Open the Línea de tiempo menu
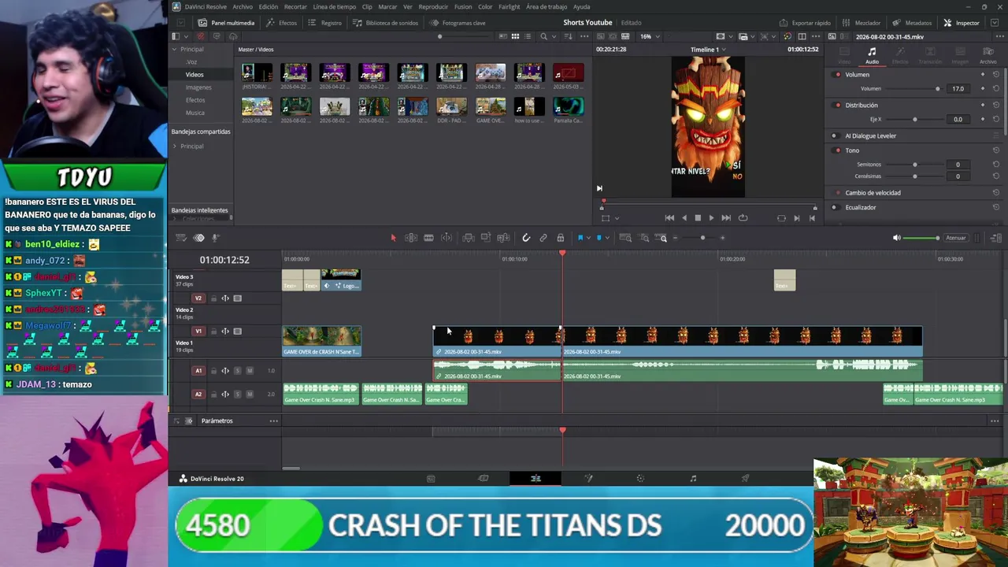Image resolution: width=1008 pixels, height=567 pixels. coord(335,6)
